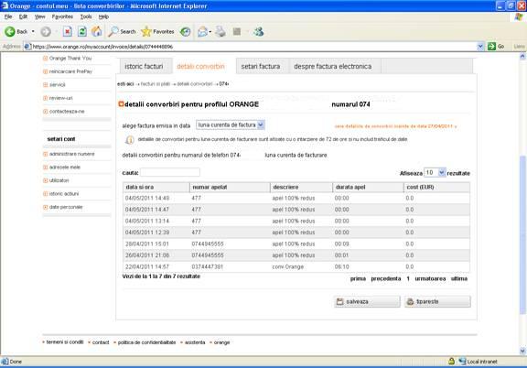
Task: Open the File menu
Action: [x=8, y=16]
